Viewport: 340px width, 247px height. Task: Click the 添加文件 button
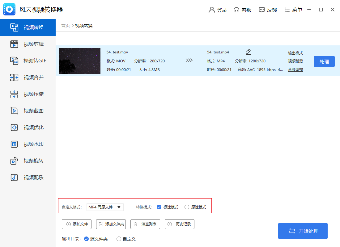tap(77, 224)
